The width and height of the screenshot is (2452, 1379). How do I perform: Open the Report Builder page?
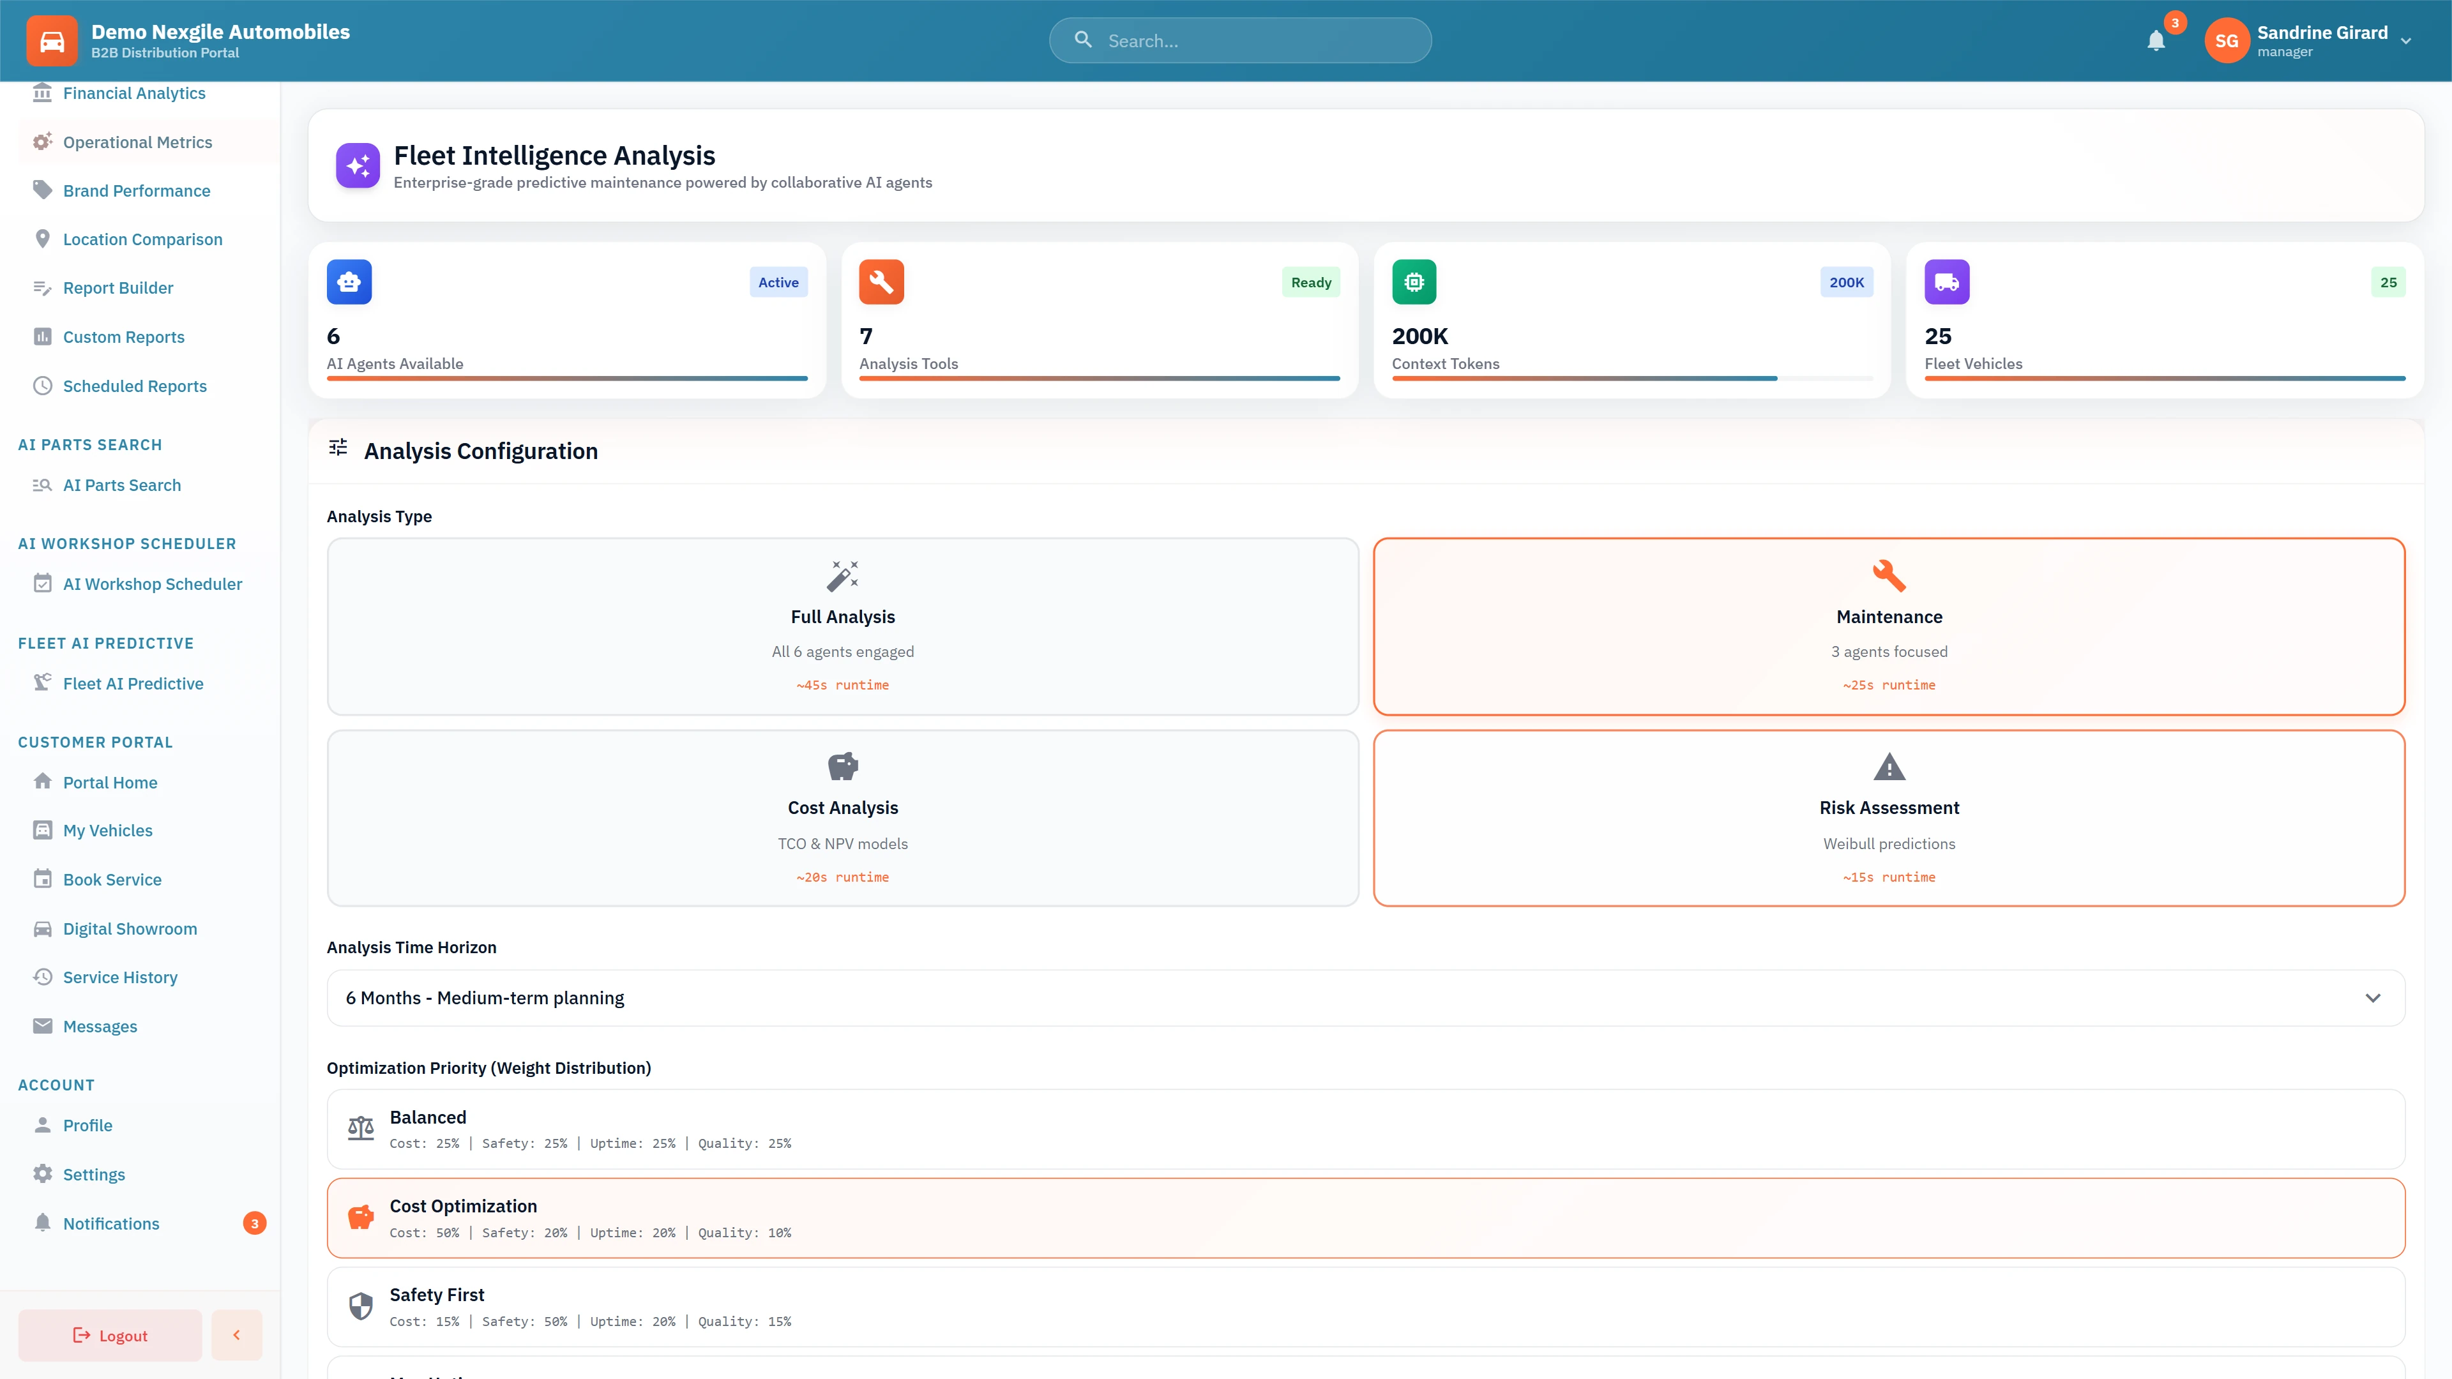117,287
